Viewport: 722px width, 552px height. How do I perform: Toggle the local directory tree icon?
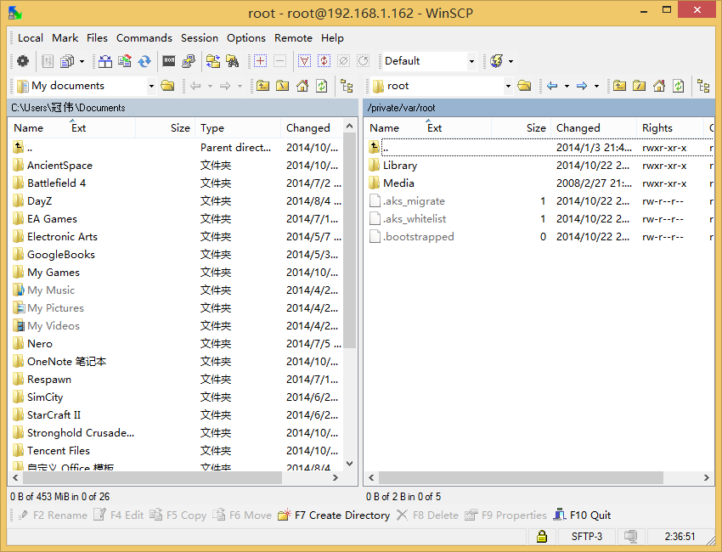[x=347, y=86]
